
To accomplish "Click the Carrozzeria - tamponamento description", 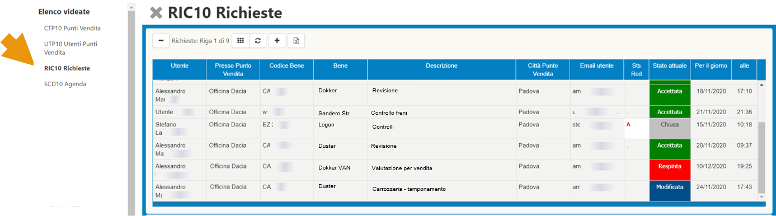I will point(409,189).
